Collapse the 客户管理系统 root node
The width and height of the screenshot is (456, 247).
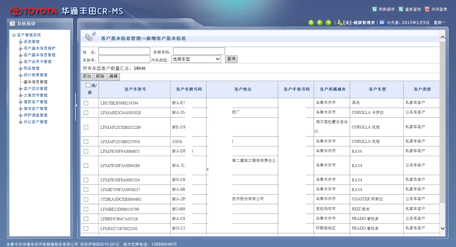(14, 35)
